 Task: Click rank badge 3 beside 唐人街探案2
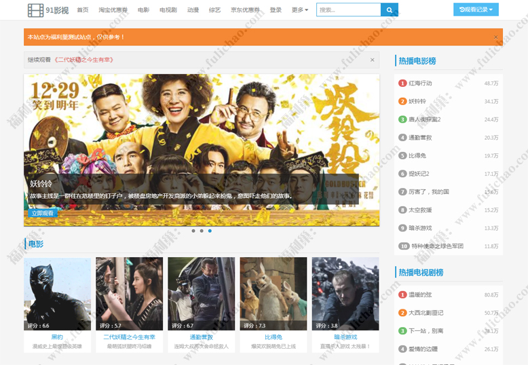click(x=402, y=119)
